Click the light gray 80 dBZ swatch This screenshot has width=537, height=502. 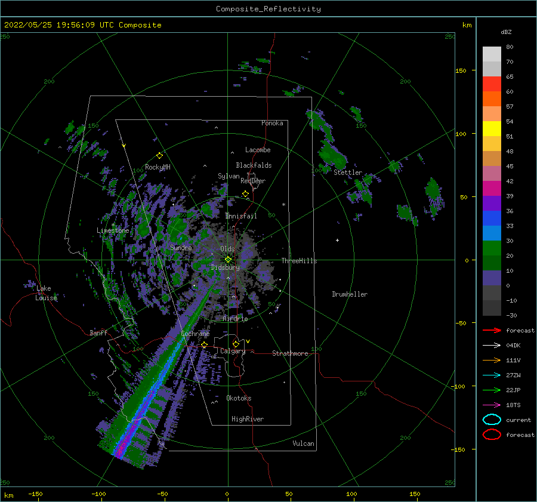pyautogui.click(x=492, y=54)
